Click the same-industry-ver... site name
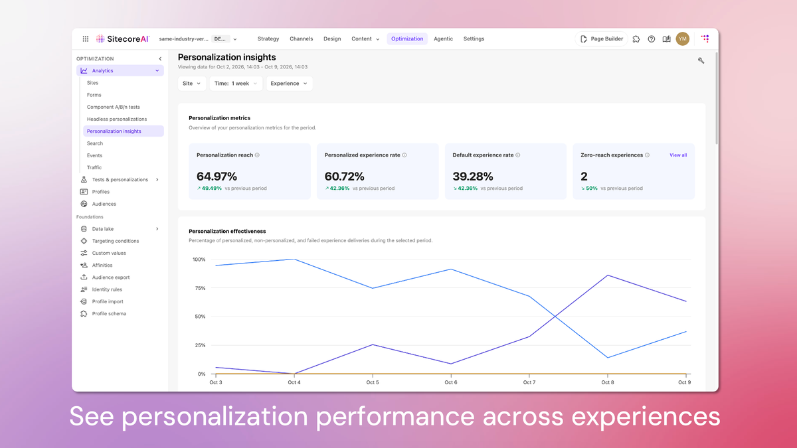The width and height of the screenshot is (797, 448). point(183,39)
